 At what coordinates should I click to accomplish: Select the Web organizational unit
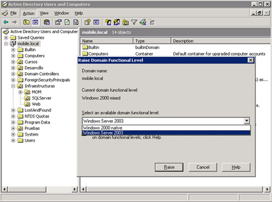[x=36, y=104]
